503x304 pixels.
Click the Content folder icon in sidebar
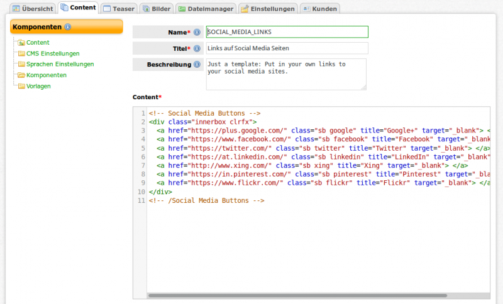pyautogui.click(x=21, y=43)
